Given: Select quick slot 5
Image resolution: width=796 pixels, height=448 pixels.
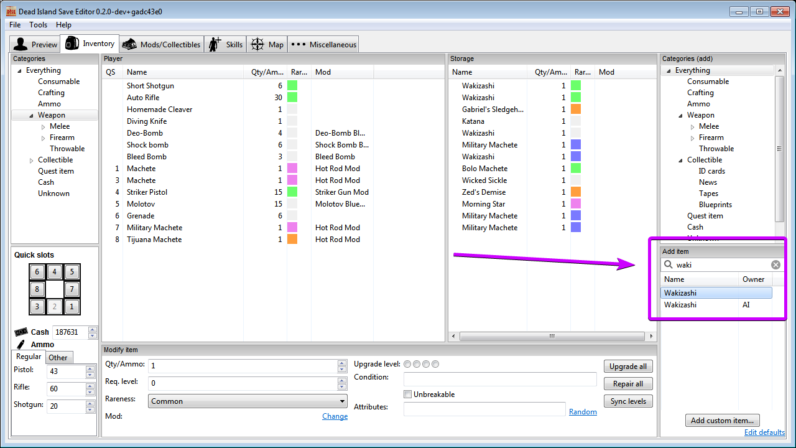Looking at the screenshot, I should (72, 272).
